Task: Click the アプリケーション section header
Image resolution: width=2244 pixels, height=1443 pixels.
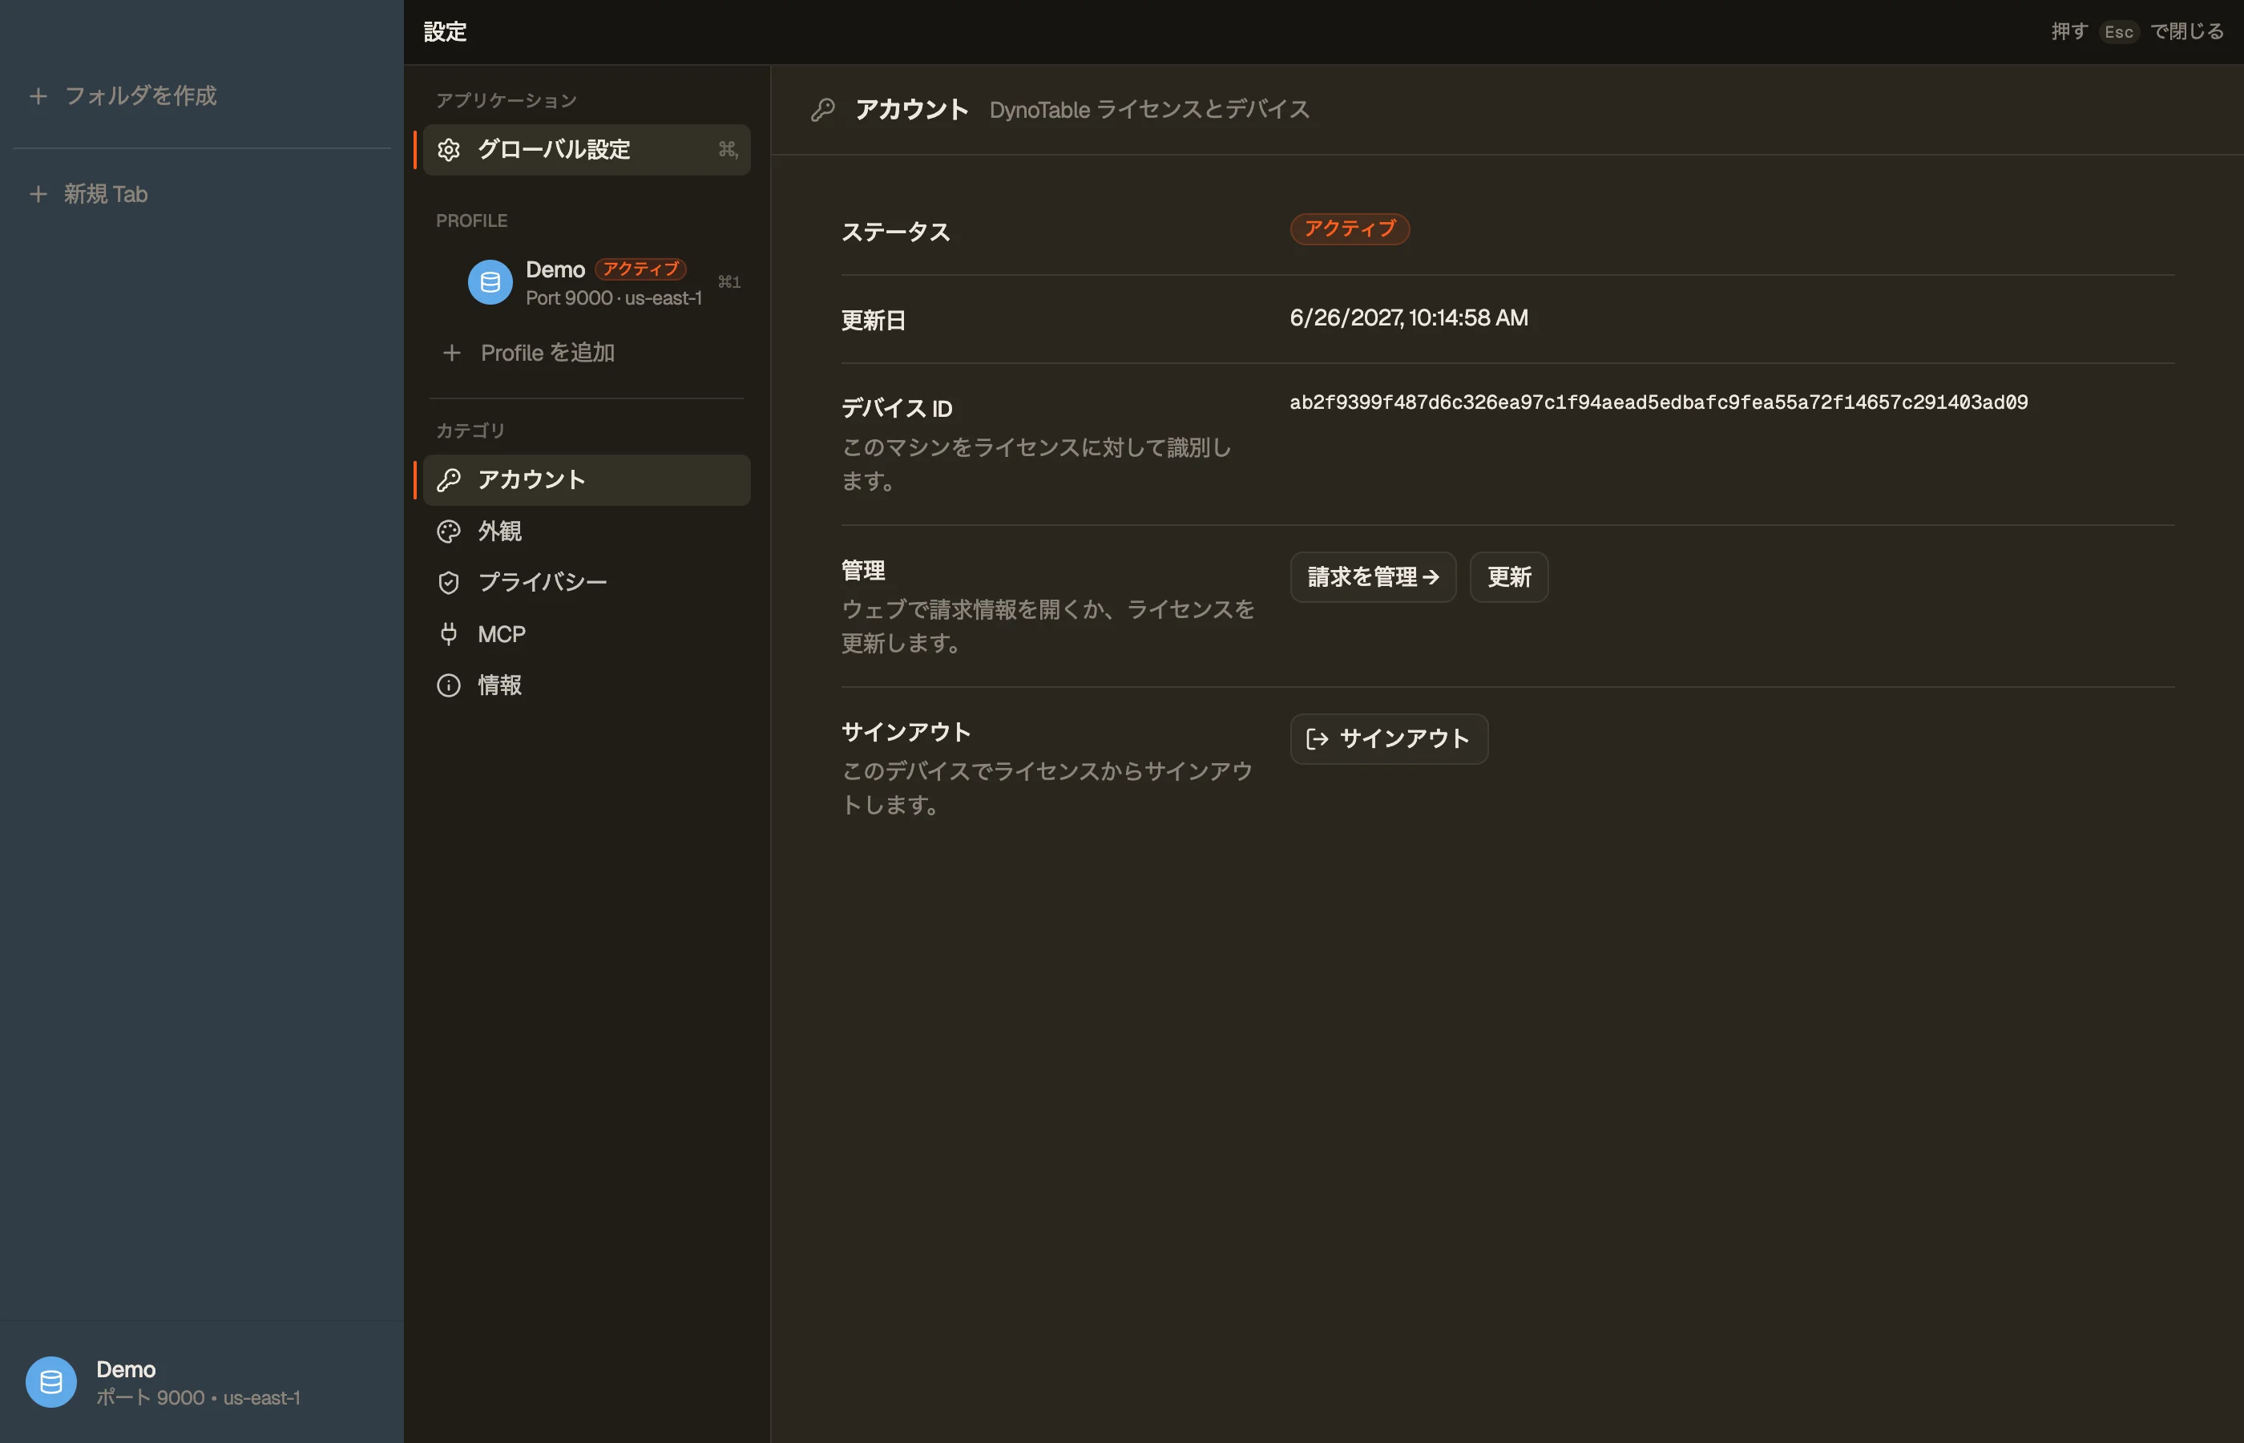Action: pos(506,101)
